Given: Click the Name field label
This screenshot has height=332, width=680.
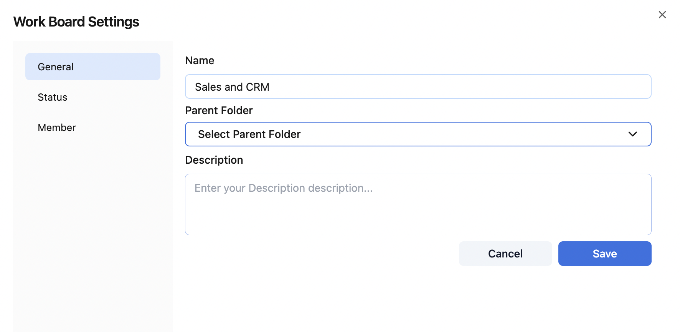Looking at the screenshot, I should 200,60.
